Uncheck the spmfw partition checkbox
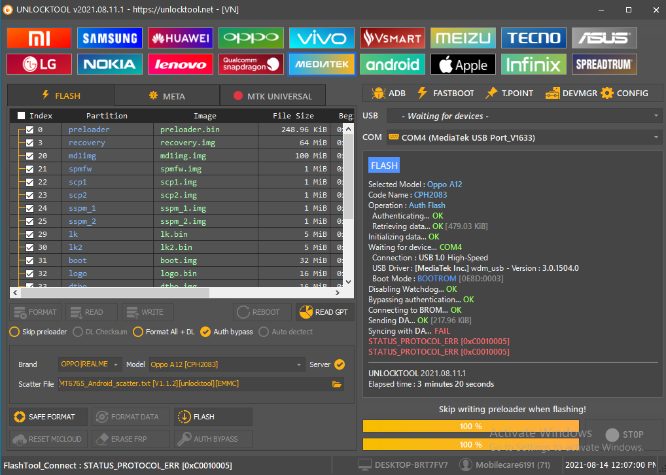 click(29, 169)
